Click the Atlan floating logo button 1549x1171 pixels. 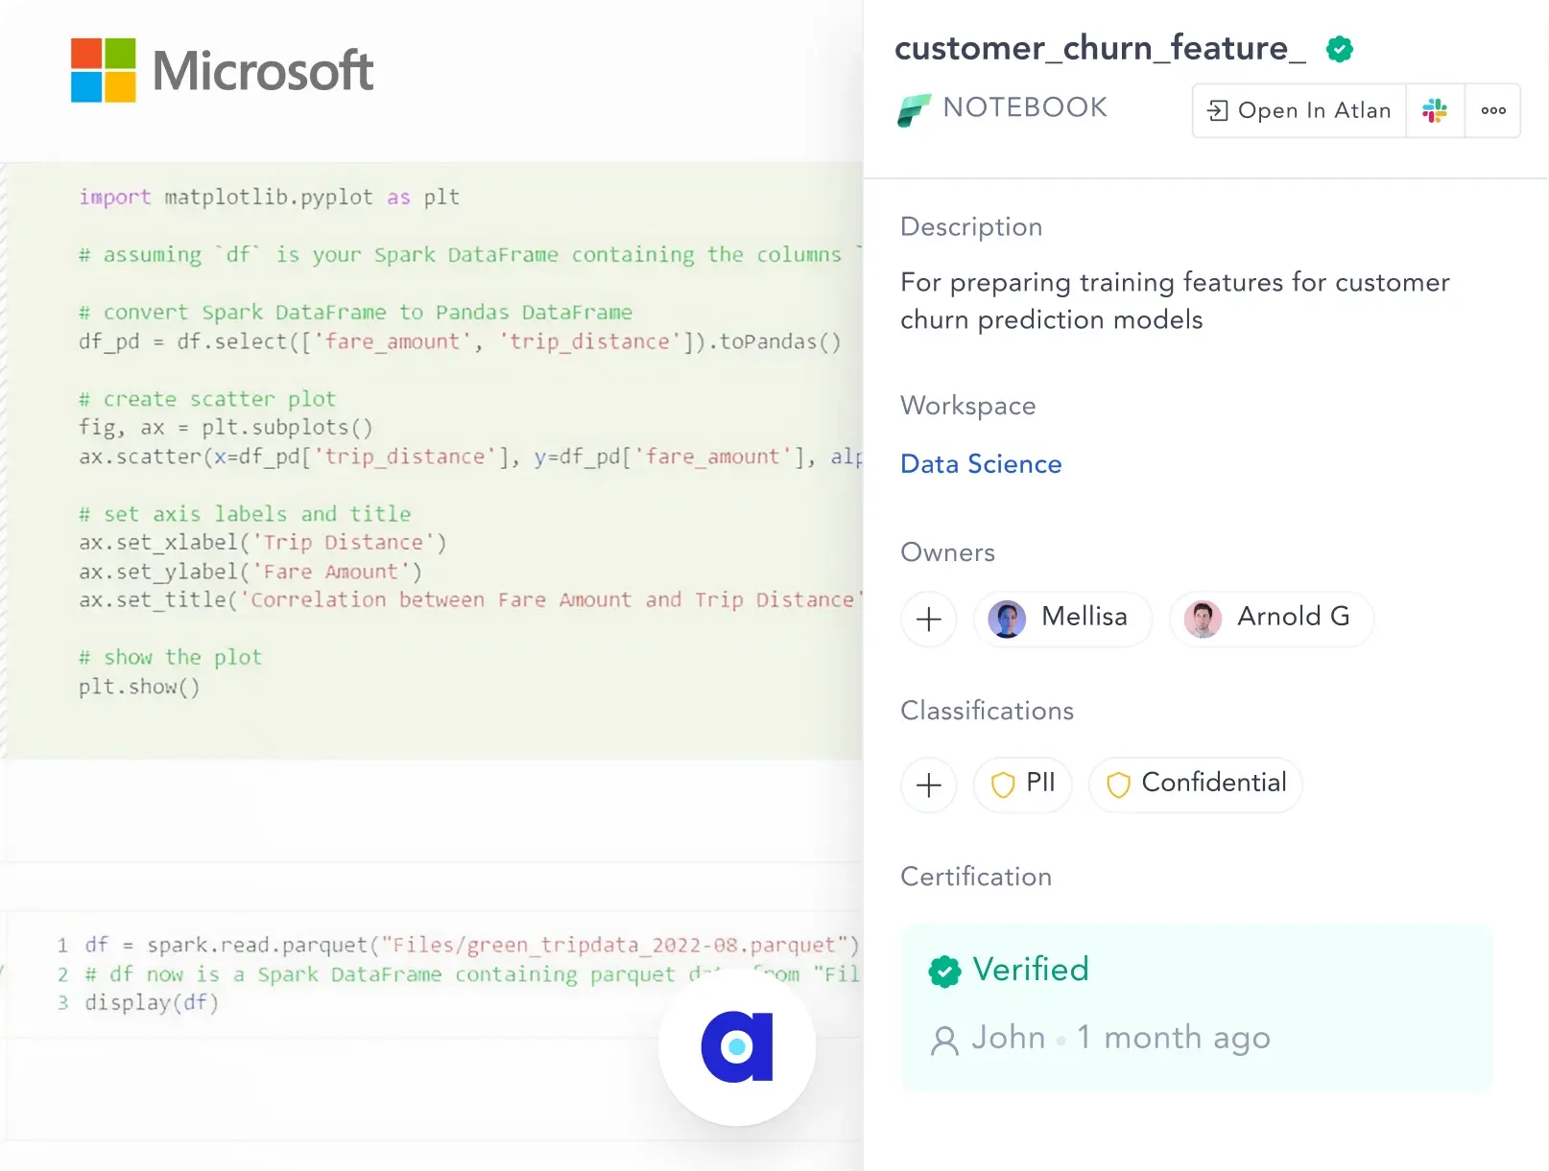coord(737,1046)
